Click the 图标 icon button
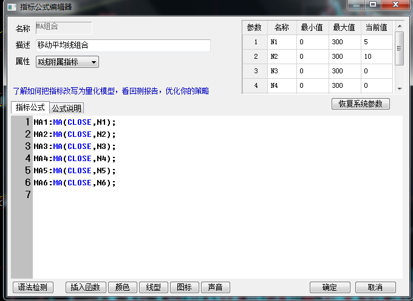The height and width of the screenshot is (301, 413). coord(185,287)
